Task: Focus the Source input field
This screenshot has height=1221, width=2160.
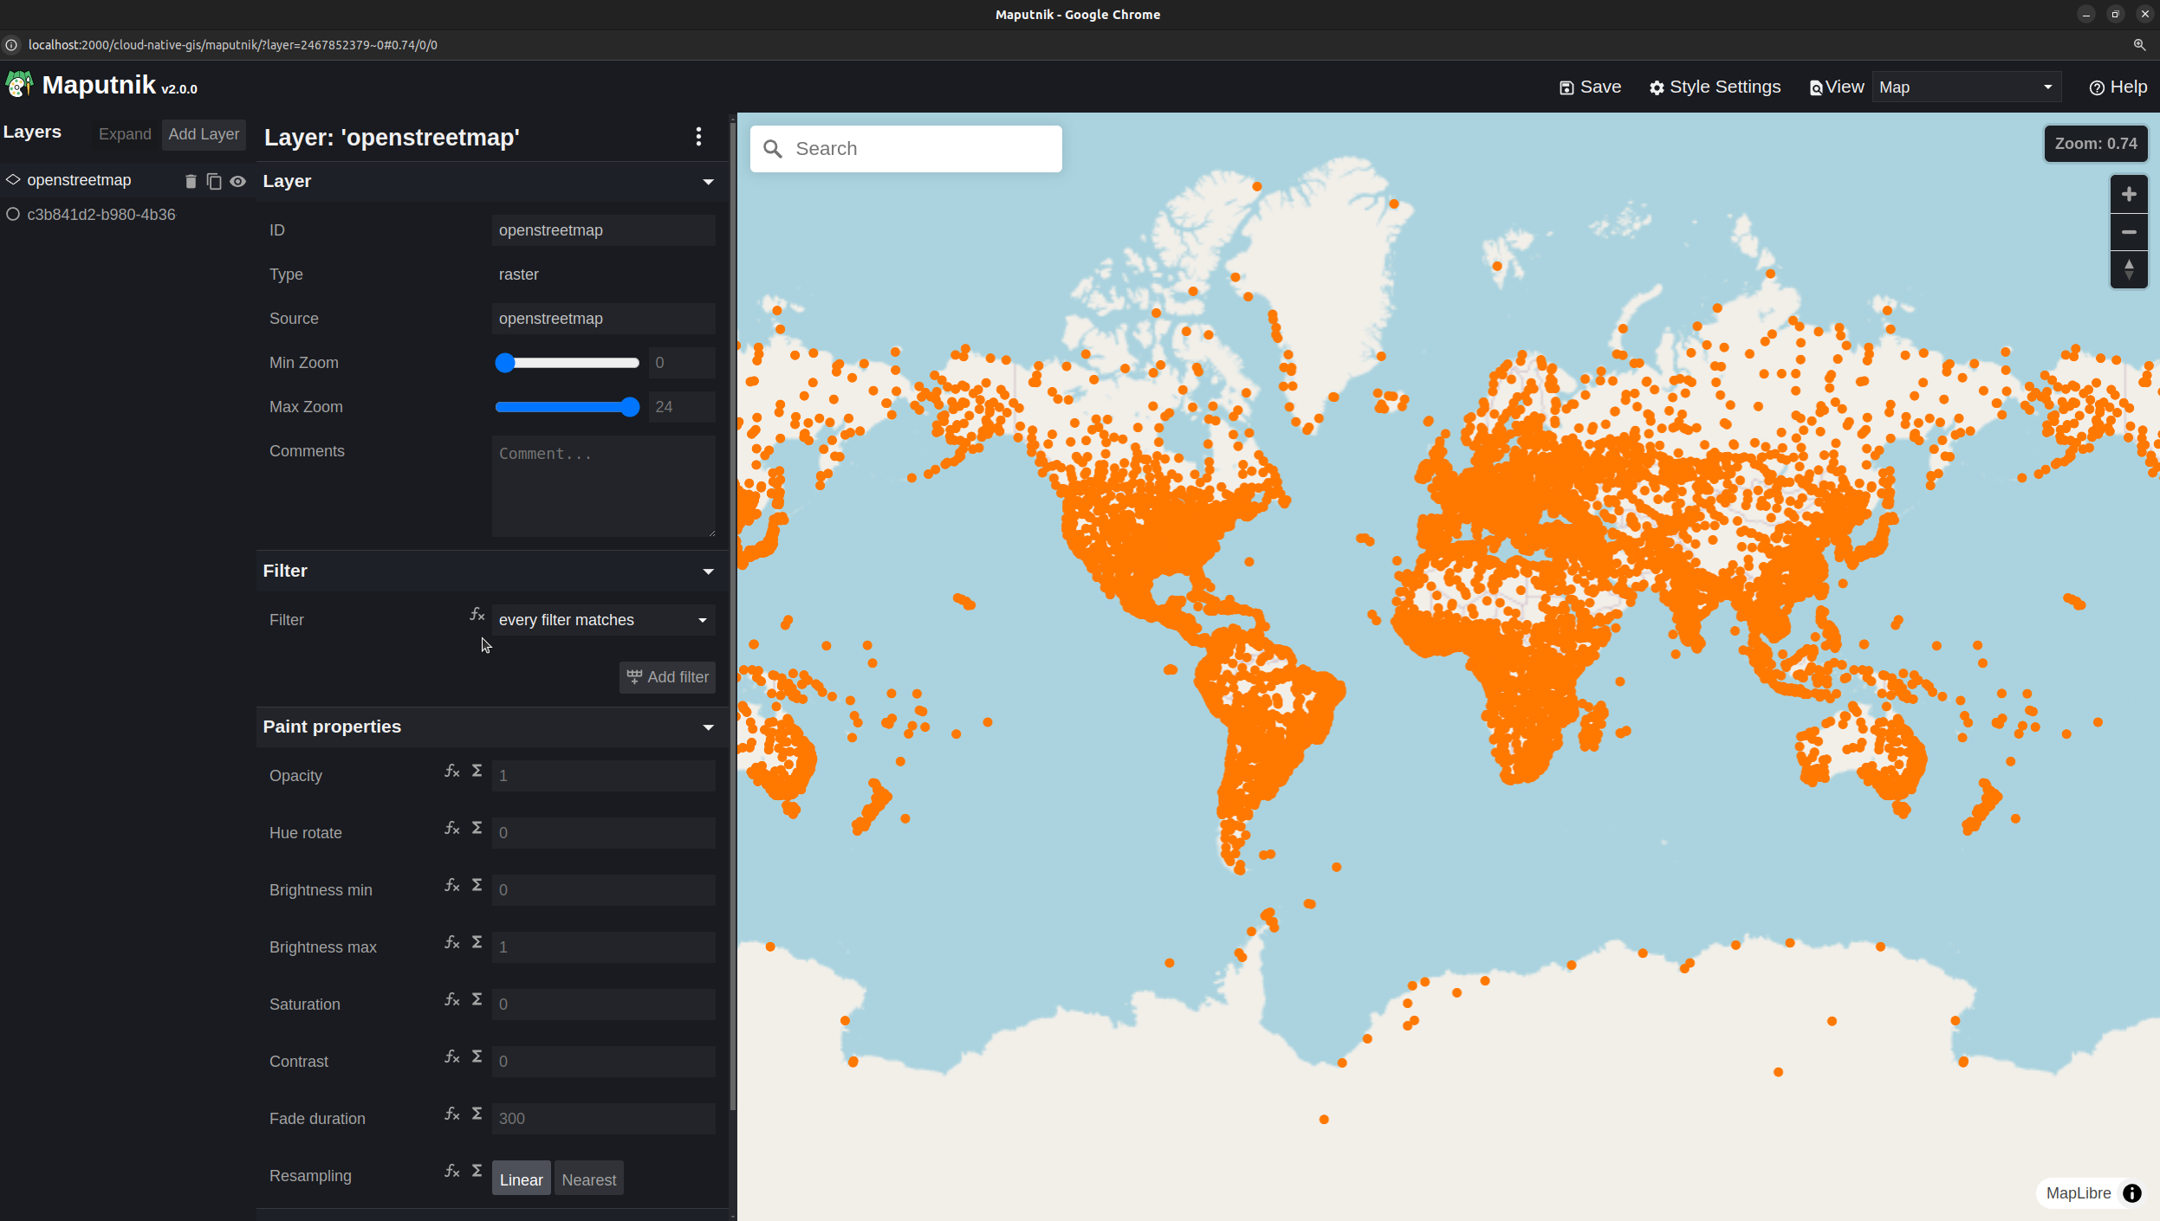Action: tap(603, 319)
